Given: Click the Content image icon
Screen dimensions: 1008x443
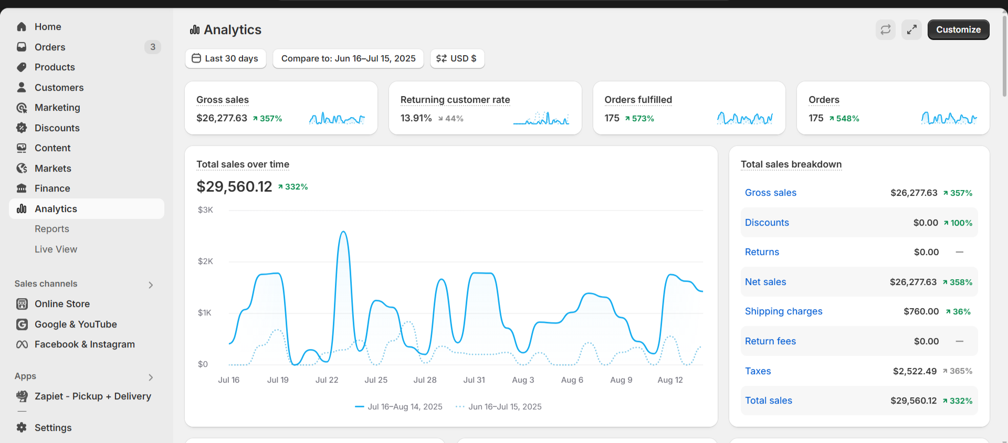Looking at the screenshot, I should tap(22, 148).
